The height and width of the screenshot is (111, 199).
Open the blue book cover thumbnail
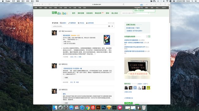[x=107, y=40]
